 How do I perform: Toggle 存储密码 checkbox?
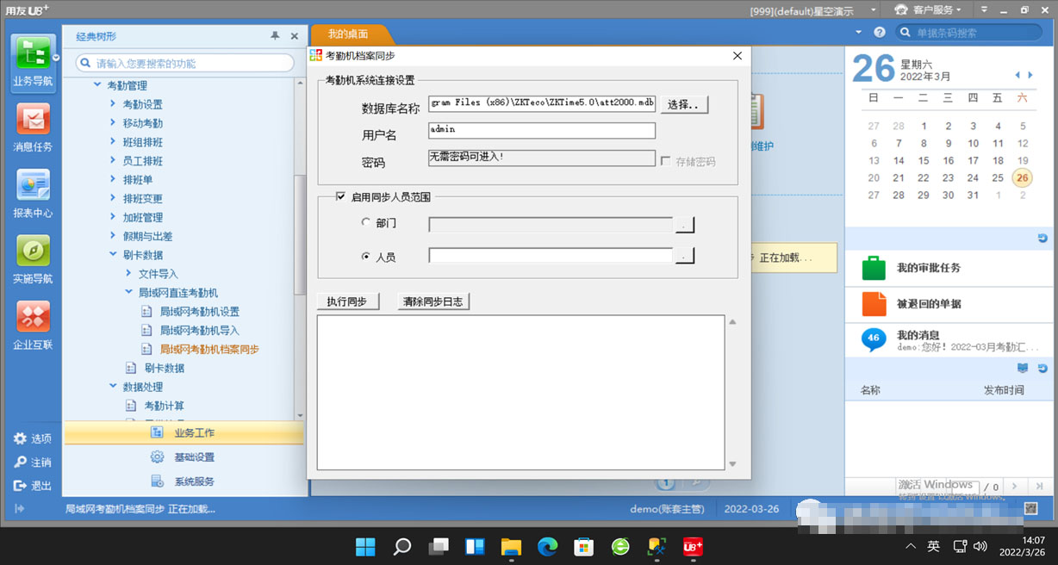(666, 161)
